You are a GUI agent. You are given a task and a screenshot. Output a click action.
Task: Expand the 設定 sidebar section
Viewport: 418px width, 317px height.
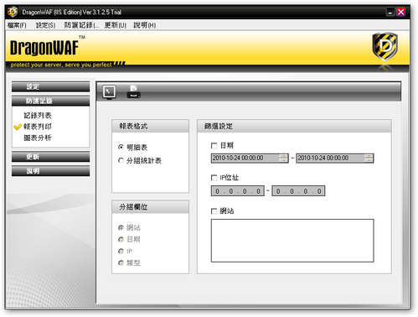(50, 86)
